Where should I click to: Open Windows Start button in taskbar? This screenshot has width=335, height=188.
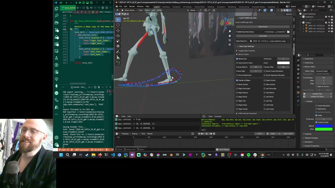pyautogui.click(x=61, y=155)
